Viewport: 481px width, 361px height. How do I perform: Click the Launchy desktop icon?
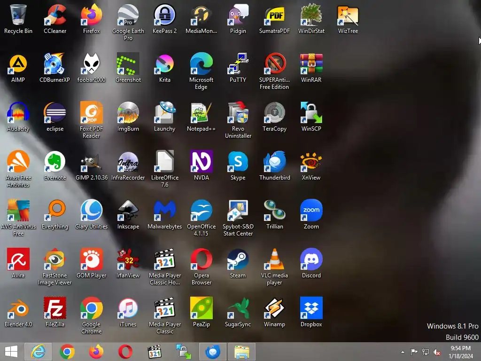coord(165,117)
